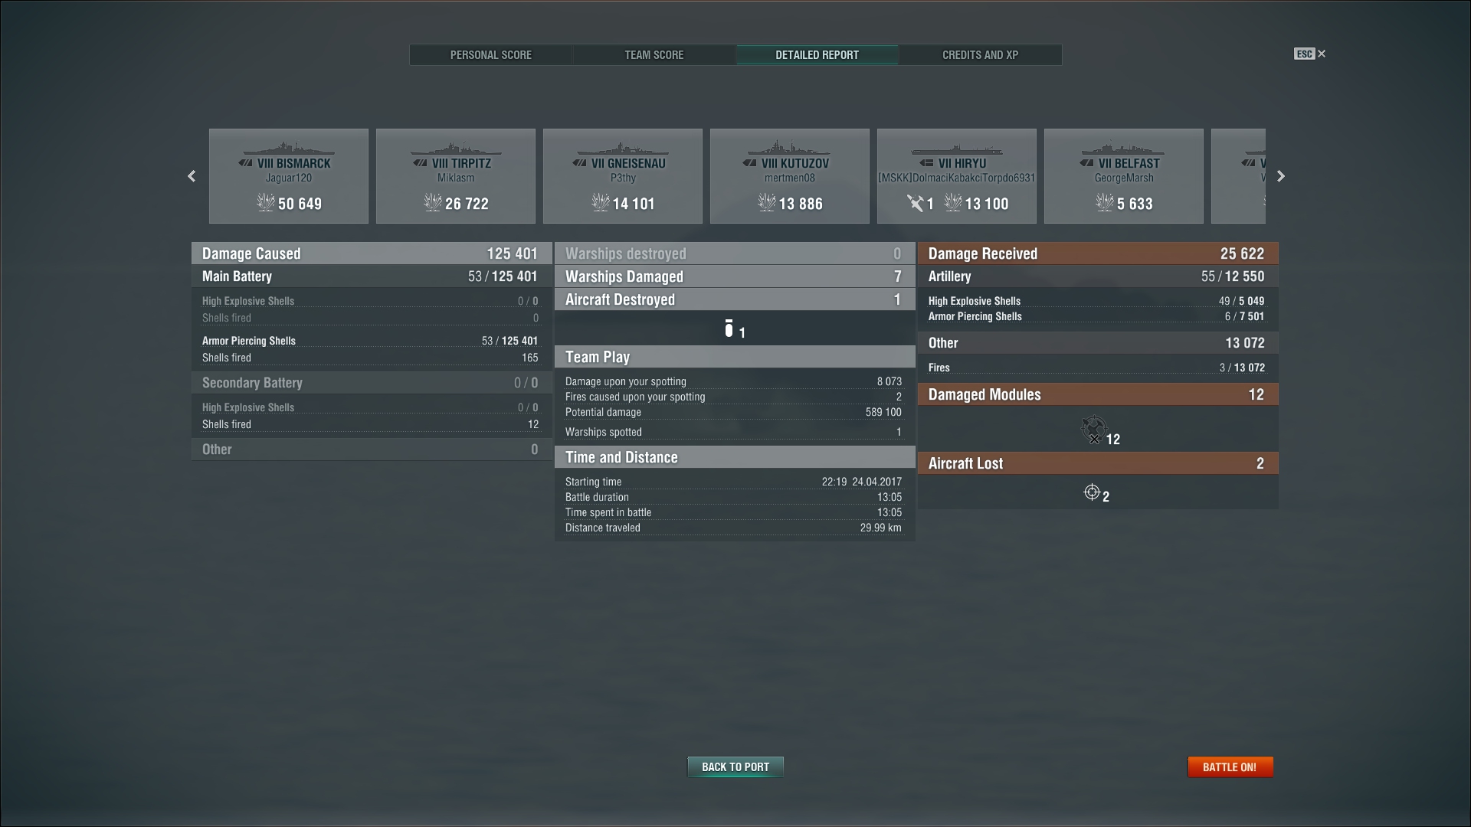Viewport: 1471px width, 827px height.
Task: Select the Detailed Report tab
Action: click(817, 55)
